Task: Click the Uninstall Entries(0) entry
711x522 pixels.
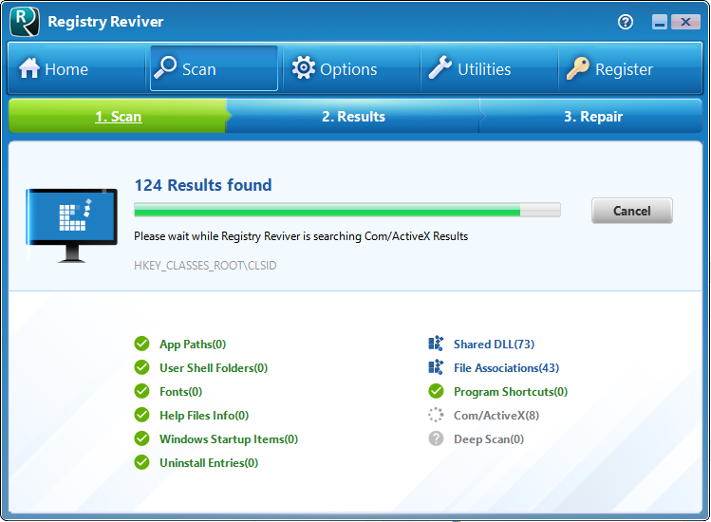Action: click(x=209, y=462)
